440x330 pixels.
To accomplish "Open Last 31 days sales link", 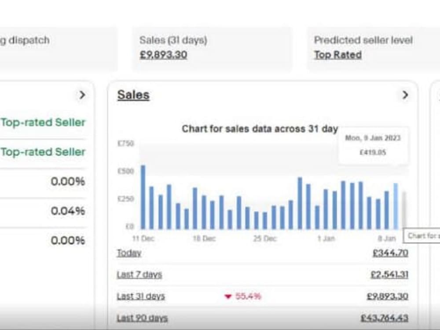I will [141, 296].
